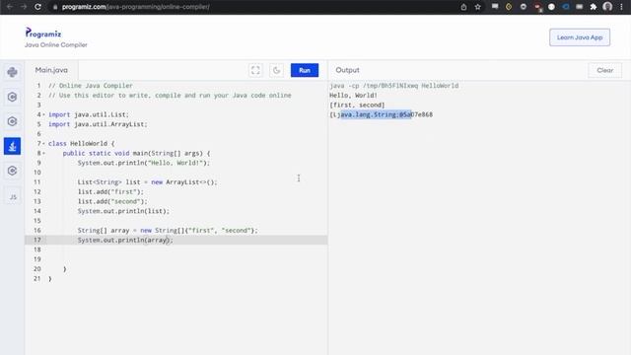Place cursor in 'import java.util.List;' line
631x355 pixels.
(89, 114)
